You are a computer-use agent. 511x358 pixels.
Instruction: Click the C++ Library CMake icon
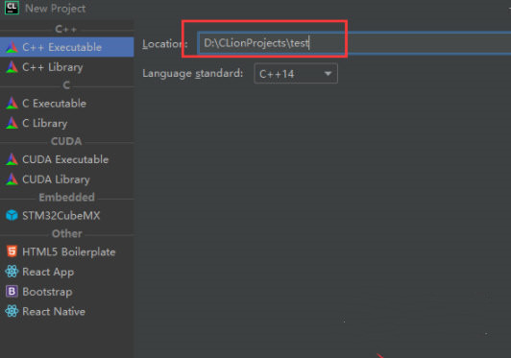pyautogui.click(x=12, y=67)
